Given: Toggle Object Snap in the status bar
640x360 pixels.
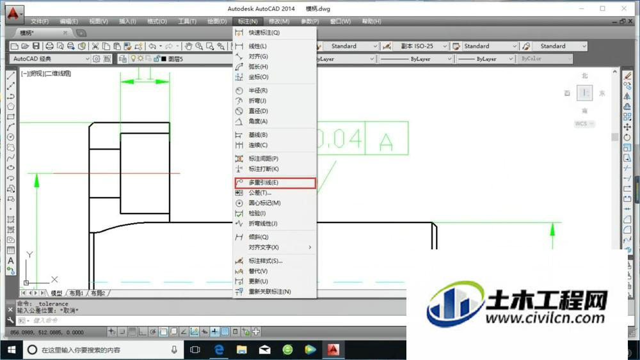Looking at the screenshot, I should 163,332.
